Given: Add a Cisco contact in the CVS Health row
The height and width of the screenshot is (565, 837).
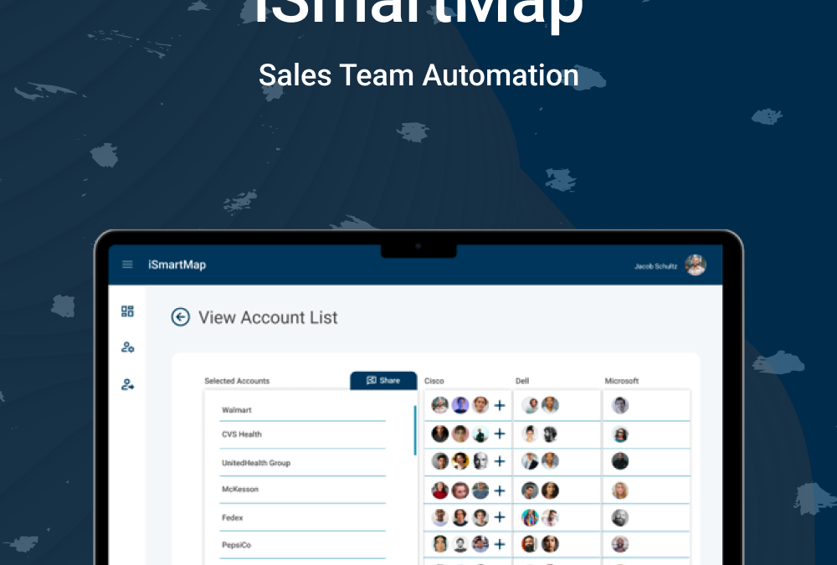Looking at the screenshot, I should click(500, 434).
